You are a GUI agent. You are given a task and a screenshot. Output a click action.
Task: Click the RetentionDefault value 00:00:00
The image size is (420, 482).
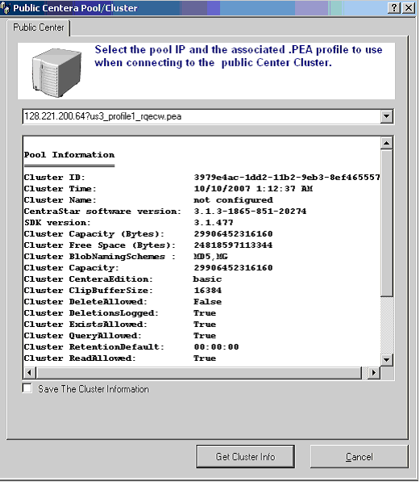[x=216, y=347]
